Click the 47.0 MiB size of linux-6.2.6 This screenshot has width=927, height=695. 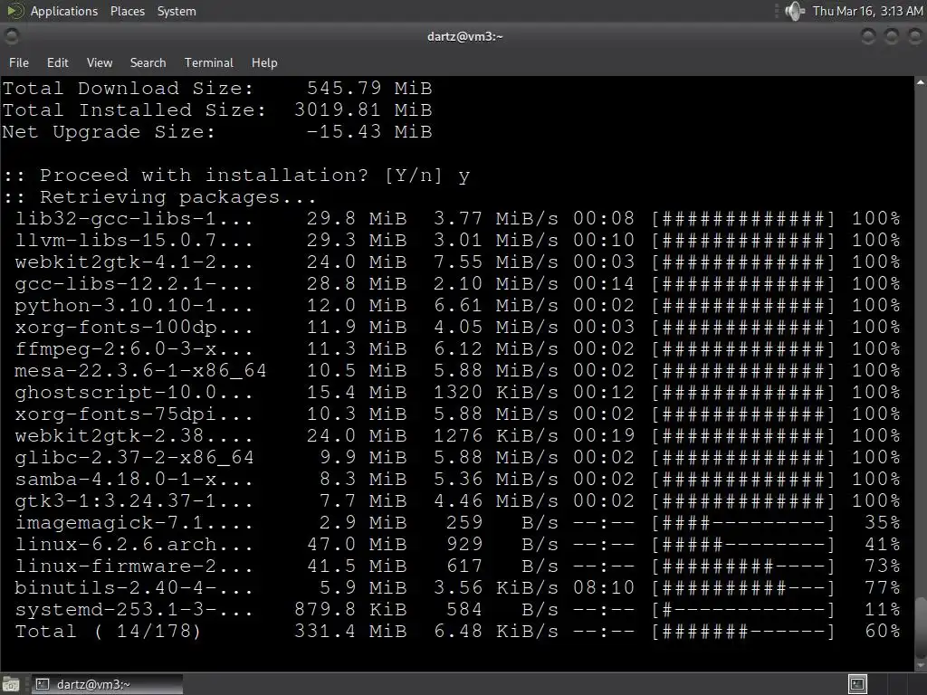[357, 545]
